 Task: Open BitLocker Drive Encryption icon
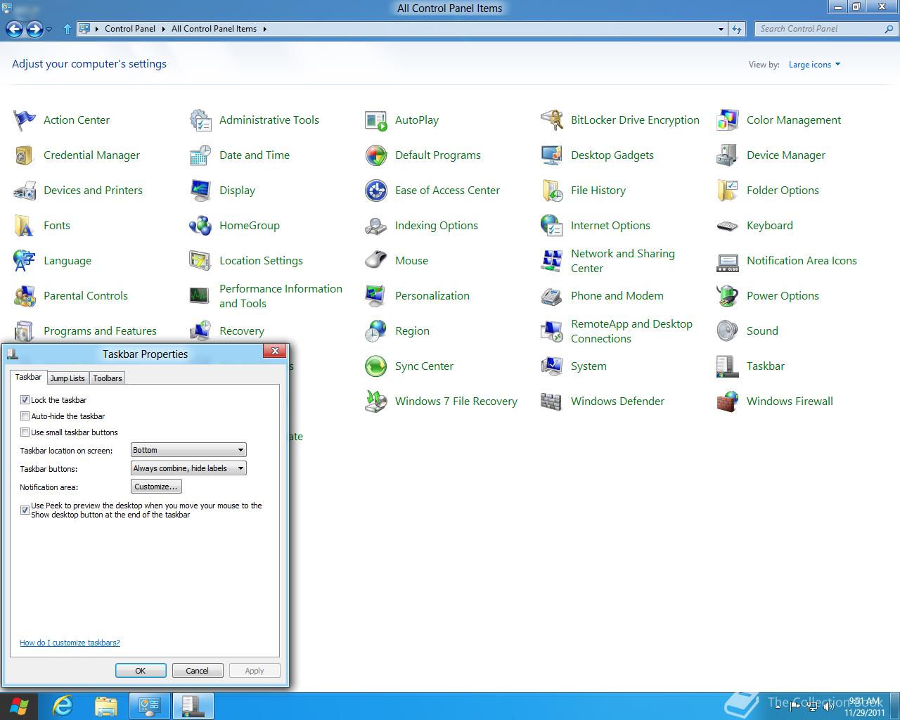pyautogui.click(x=551, y=120)
